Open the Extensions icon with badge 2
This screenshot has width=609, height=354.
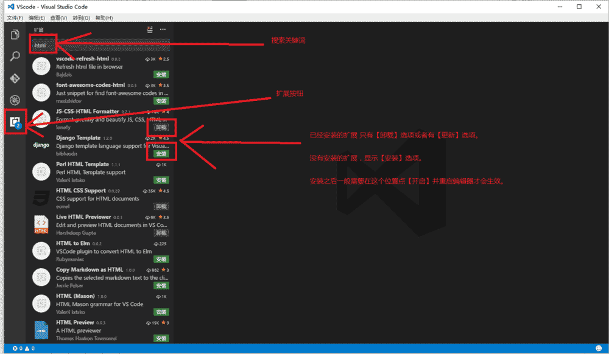click(15, 122)
